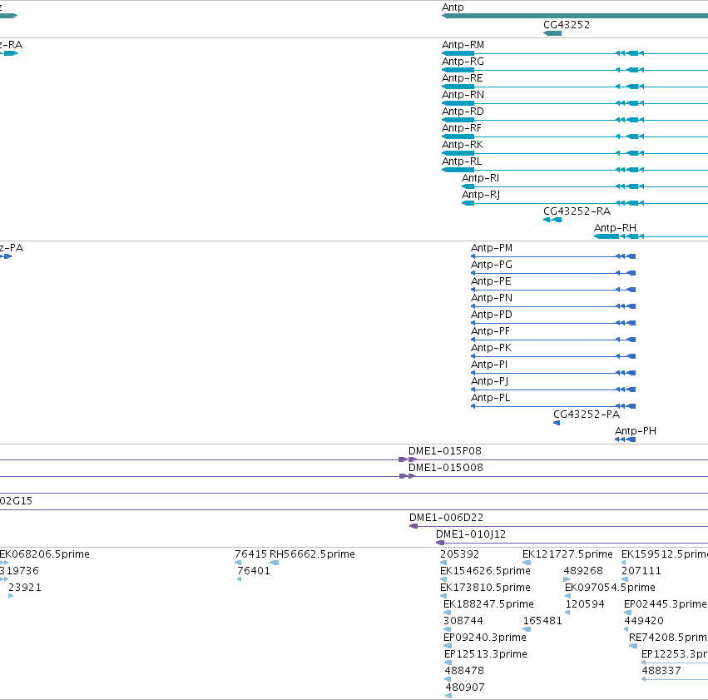Click the 319736 feature label
This screenshot has width=708, height=700.
(x=19, y=571)
